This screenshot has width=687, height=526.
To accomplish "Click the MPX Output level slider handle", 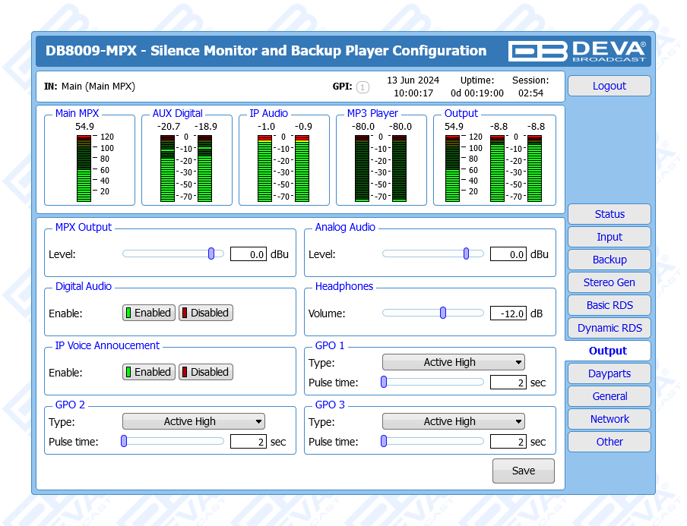I will tap(211, 254).
